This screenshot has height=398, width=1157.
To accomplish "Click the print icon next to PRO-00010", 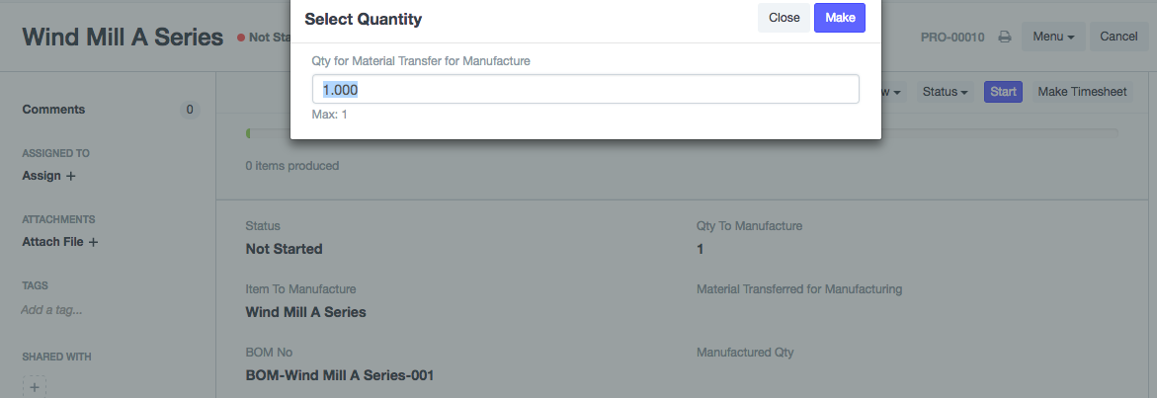I will pyautogui.click(x=1004, y=38).
